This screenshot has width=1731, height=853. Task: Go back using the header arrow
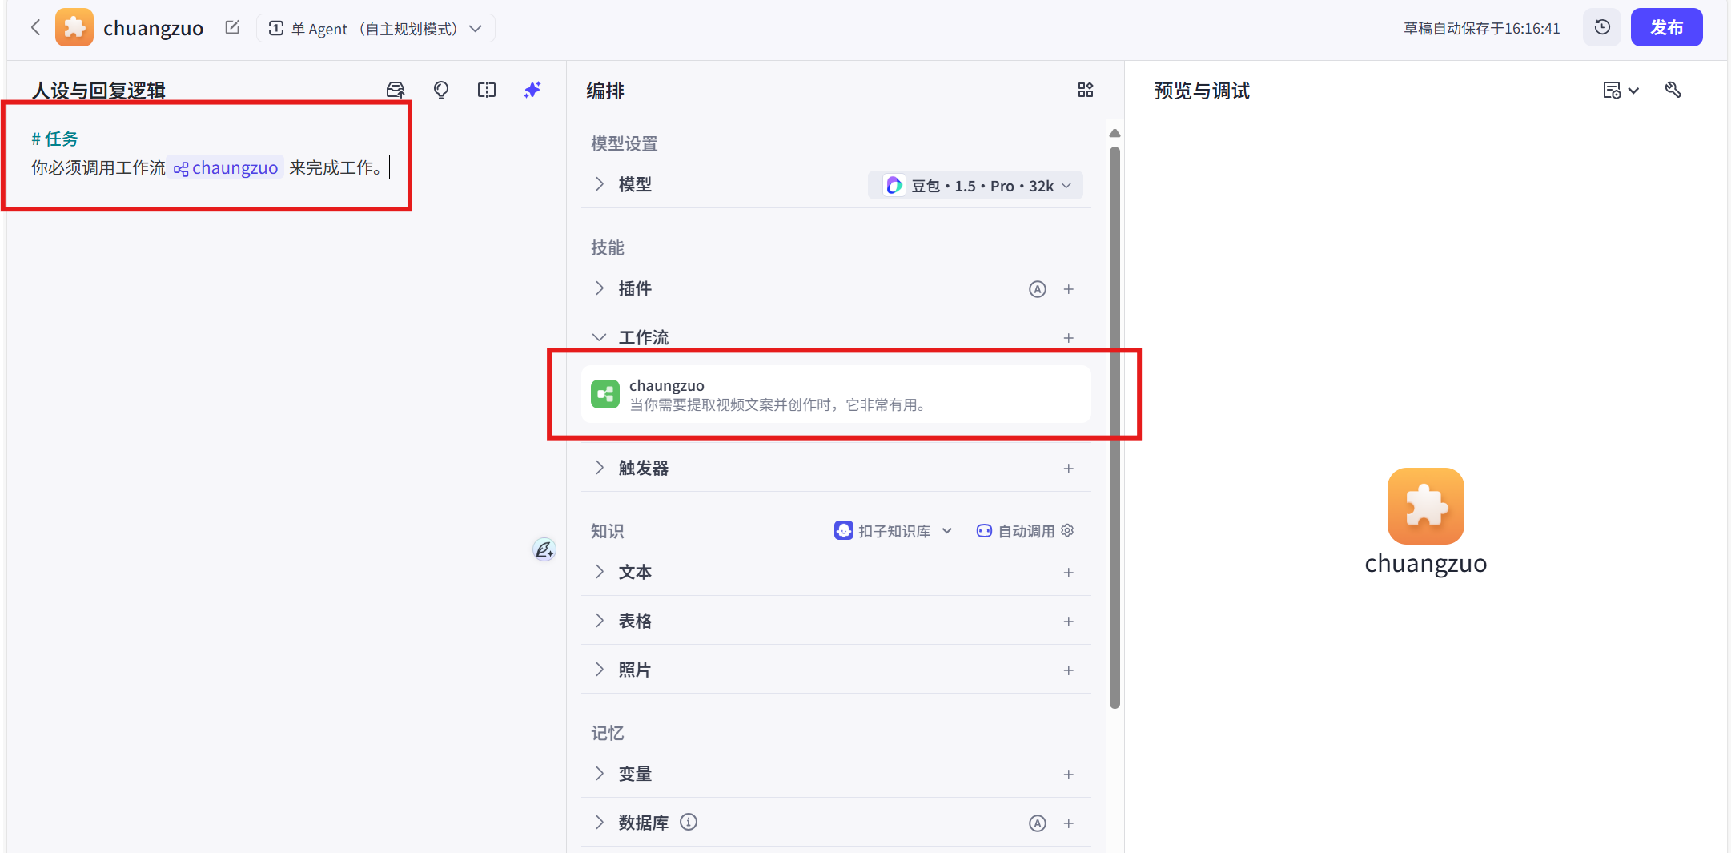pyautogui.click(x=35, y=28)
